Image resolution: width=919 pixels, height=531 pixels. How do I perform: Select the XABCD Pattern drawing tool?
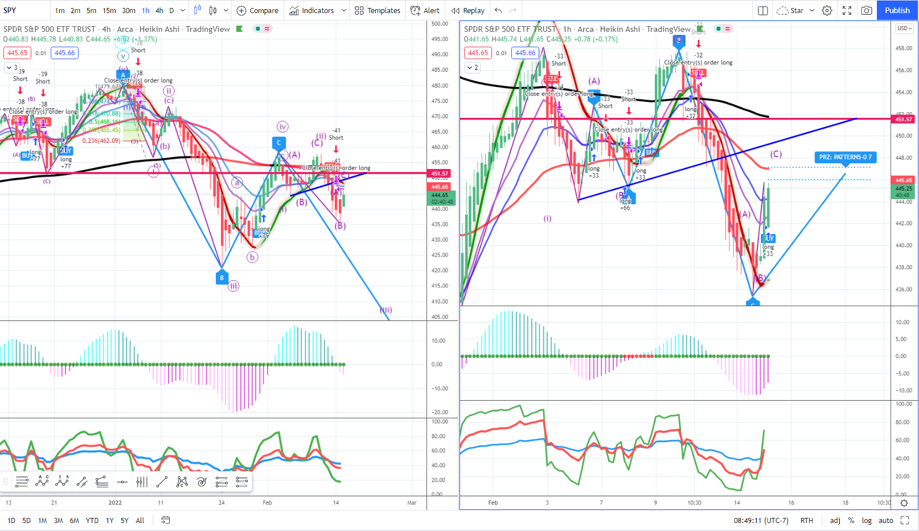point(182,482)
